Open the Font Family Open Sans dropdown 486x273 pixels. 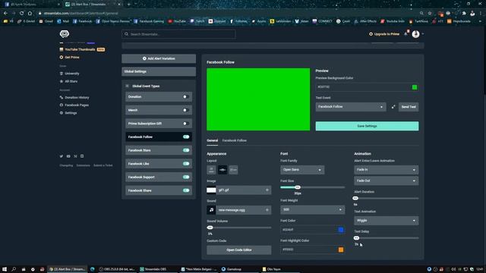(x=302, y=170)
